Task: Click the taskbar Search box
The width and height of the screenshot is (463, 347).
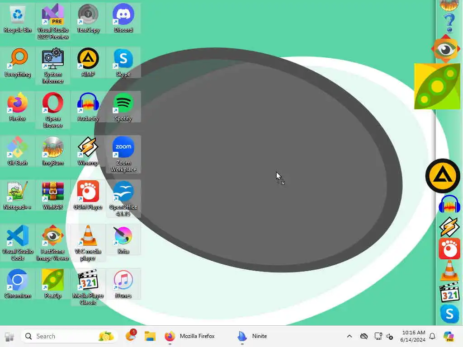Action: click(69, 336)
